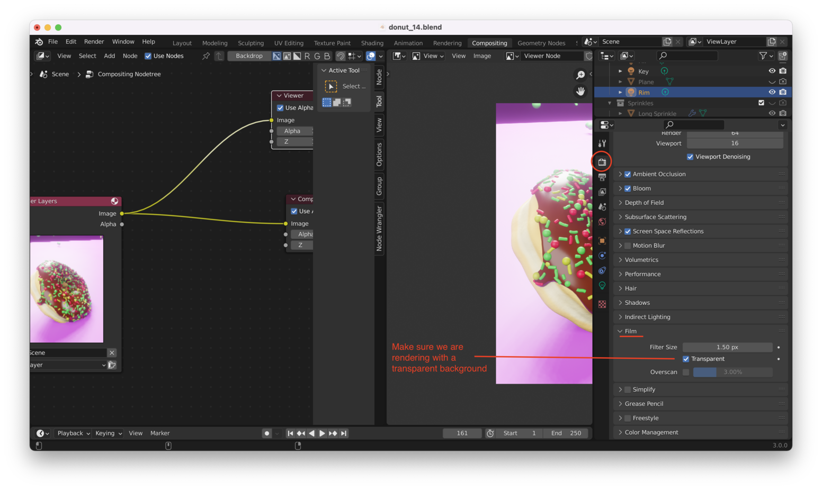Click the current frame field showing 161
This screenshot has width=822, height=490.
click(x=462, y=433)
